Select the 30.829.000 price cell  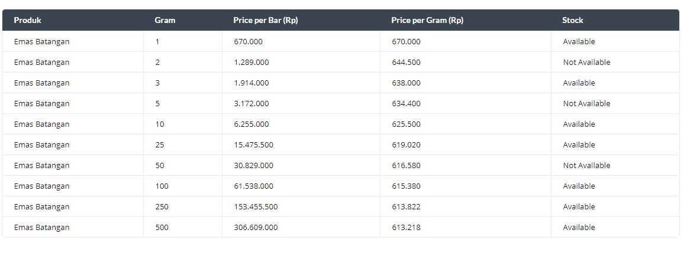(253, 166)
